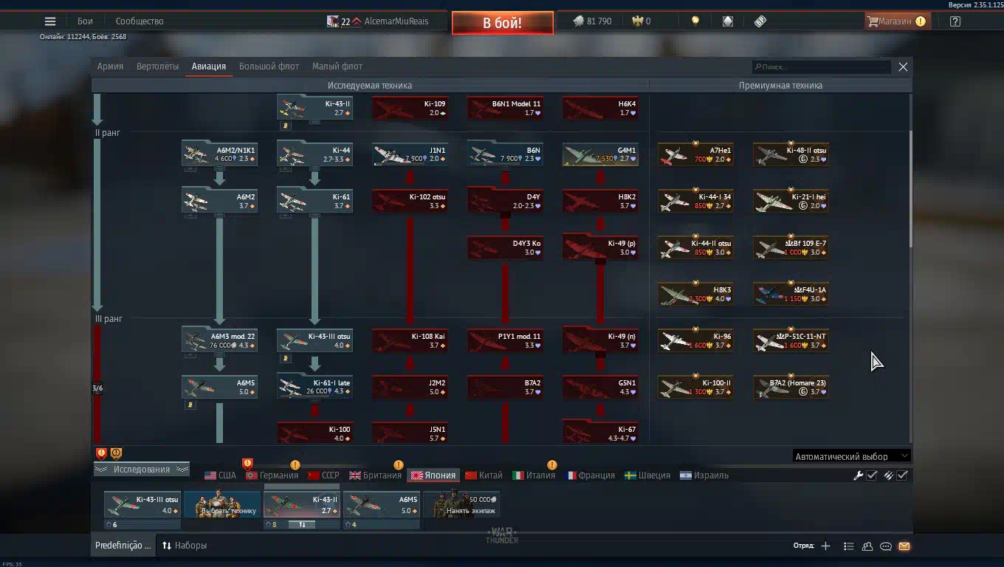Select premium B7A2 (Homare 23)
The height and width of the screenshot is (567, 1004).
coord(791,387)
